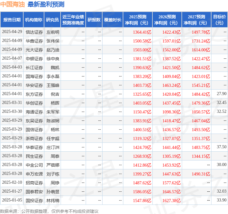Select institution 东方证券
Screen dimensions: 228x214
click(x=34, y=94)
